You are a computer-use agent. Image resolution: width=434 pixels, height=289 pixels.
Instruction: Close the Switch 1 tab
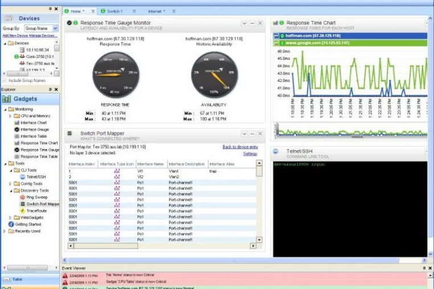pos(134,11)
